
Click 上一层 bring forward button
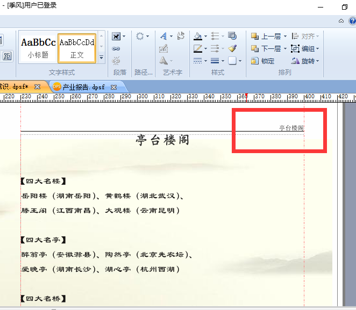[x=266, y=37]
